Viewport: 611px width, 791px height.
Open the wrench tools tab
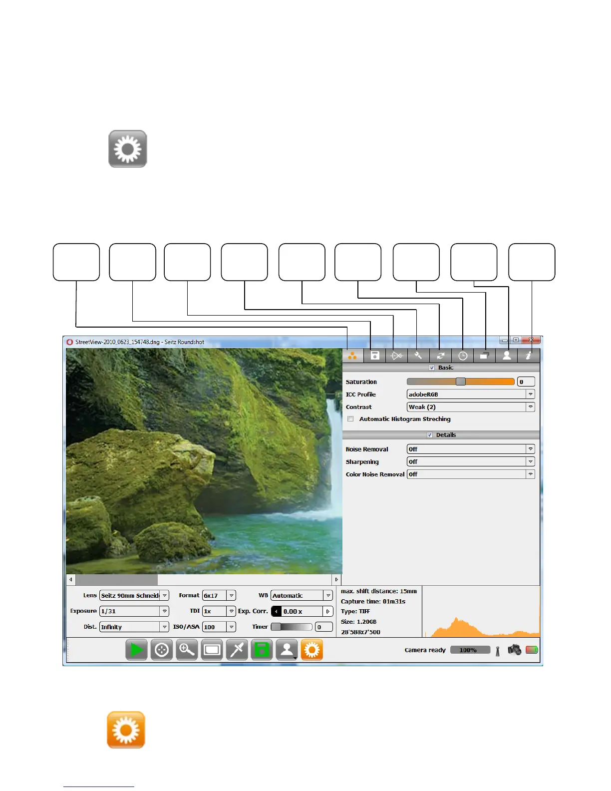point(418,356)
